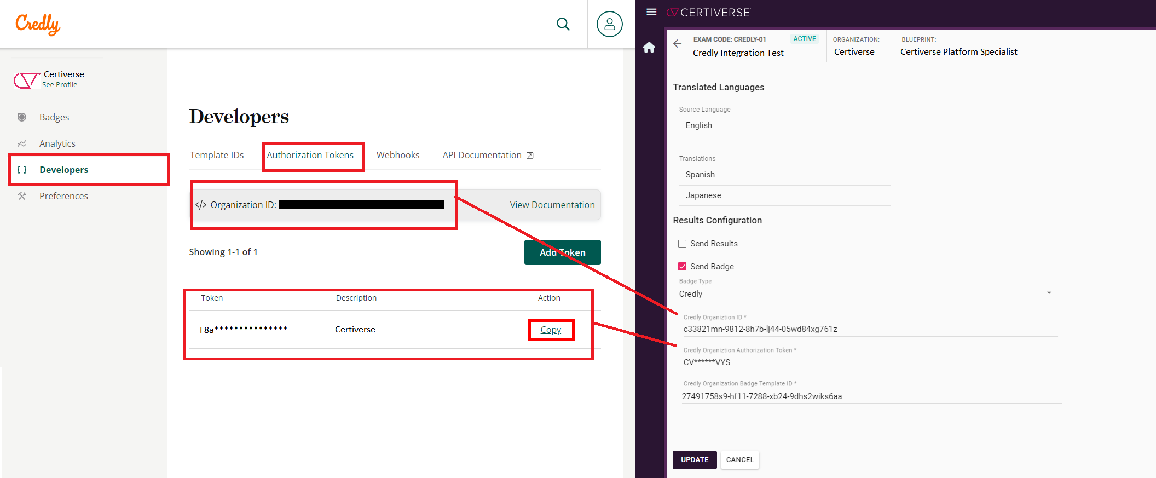Image resolution: width=1156 pixels, height=478 pixels.
Task: Click the Preferences tools icon
Action: coord(22,196)
